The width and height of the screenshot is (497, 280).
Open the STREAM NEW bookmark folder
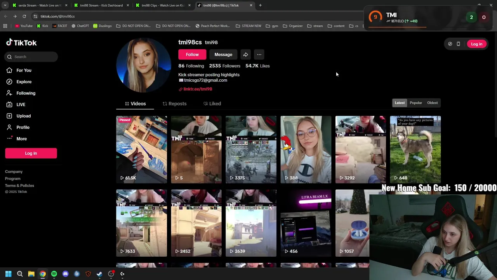point(248,26)
